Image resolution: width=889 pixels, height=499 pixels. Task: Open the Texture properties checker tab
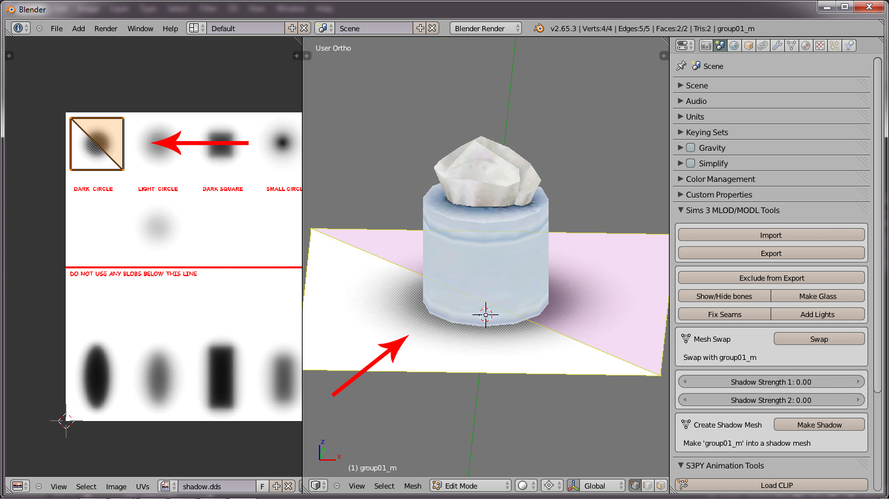click(x=820, y=45)
